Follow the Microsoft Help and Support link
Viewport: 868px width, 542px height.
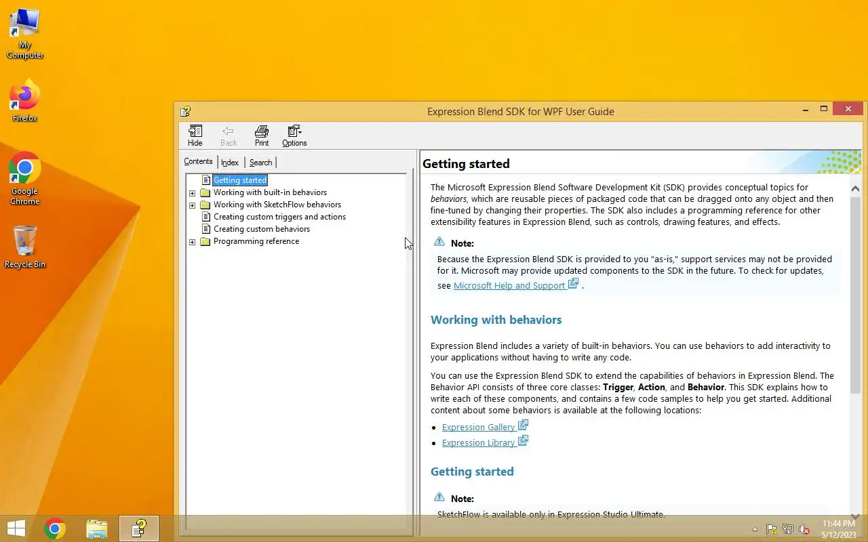click(509, 286)
